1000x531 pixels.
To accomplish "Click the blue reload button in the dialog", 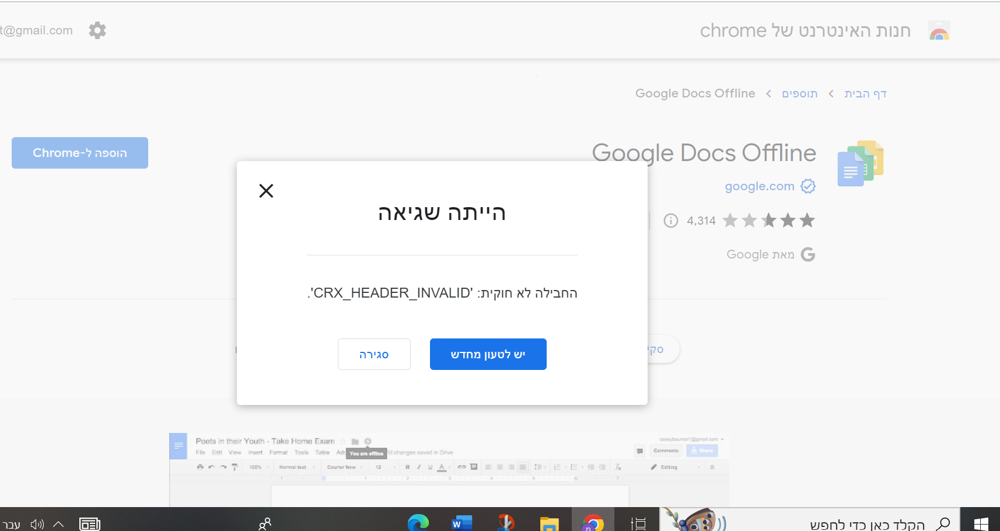I will 488,354.
